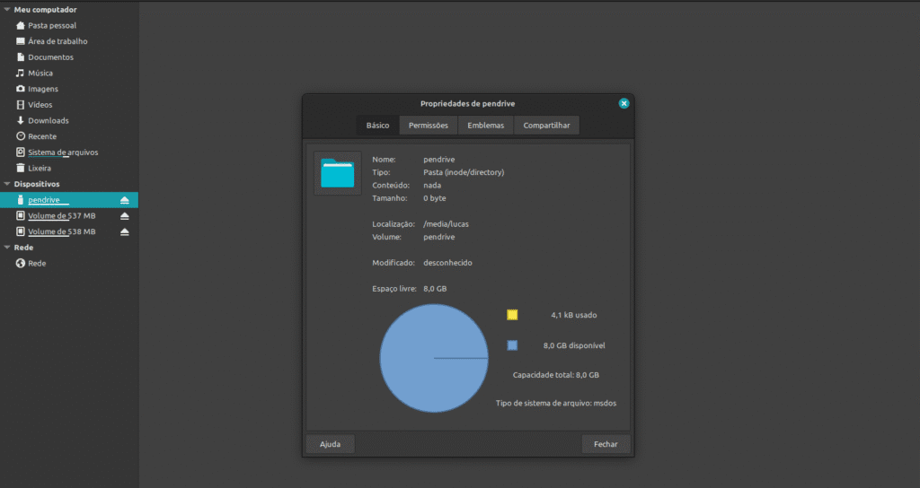Close the properties dialog with X button
The width and height of the screenshot is (920, 488).
pos(624,103)
